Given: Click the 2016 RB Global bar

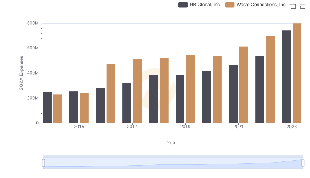Looking at the screenshot, I should [100, 105].
